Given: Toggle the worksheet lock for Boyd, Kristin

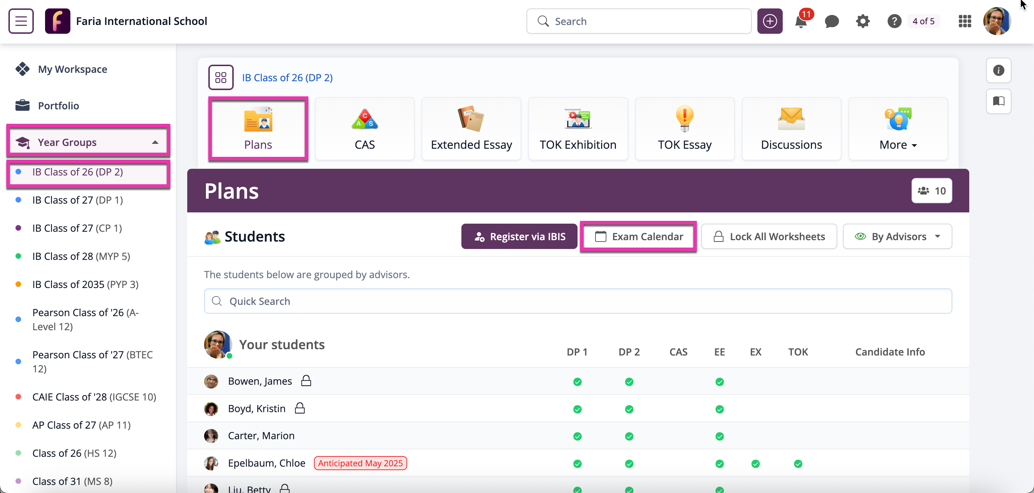Looking at the screenshot, I should point(300,408).
